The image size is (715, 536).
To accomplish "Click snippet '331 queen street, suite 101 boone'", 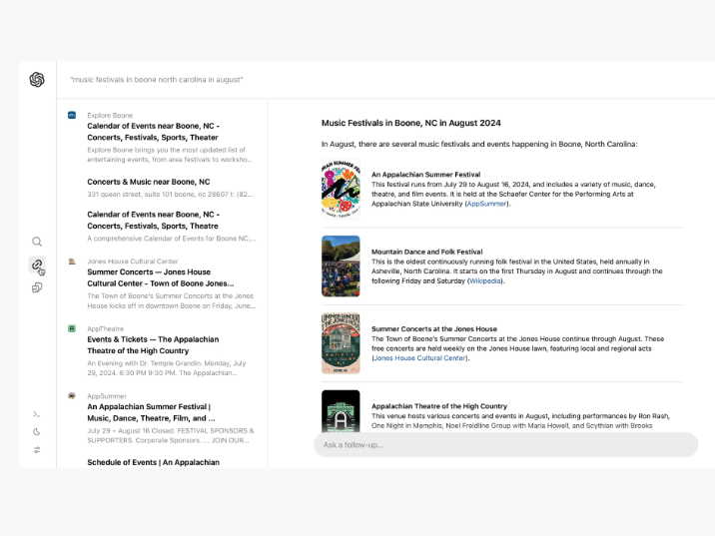I will pos(170,195).
